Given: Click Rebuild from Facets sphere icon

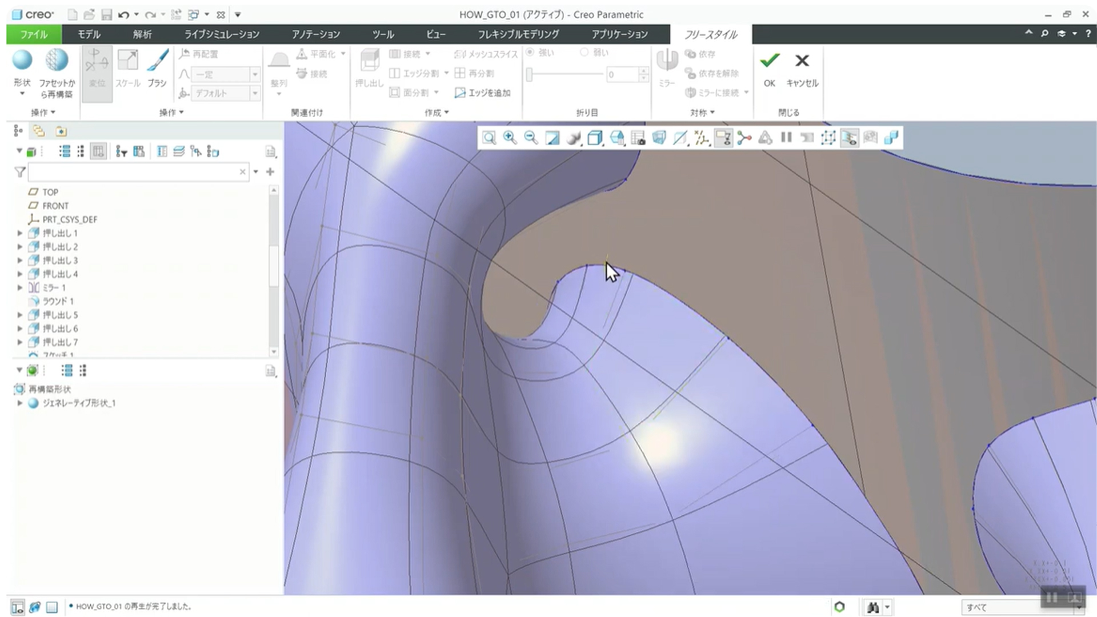Looking at the screenshot, I should click(57, 61).
